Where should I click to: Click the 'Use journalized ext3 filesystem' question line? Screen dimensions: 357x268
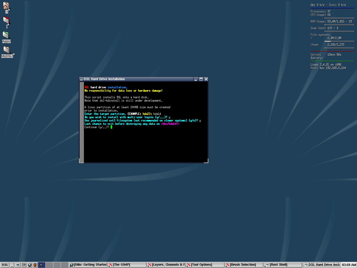(143, 120)
